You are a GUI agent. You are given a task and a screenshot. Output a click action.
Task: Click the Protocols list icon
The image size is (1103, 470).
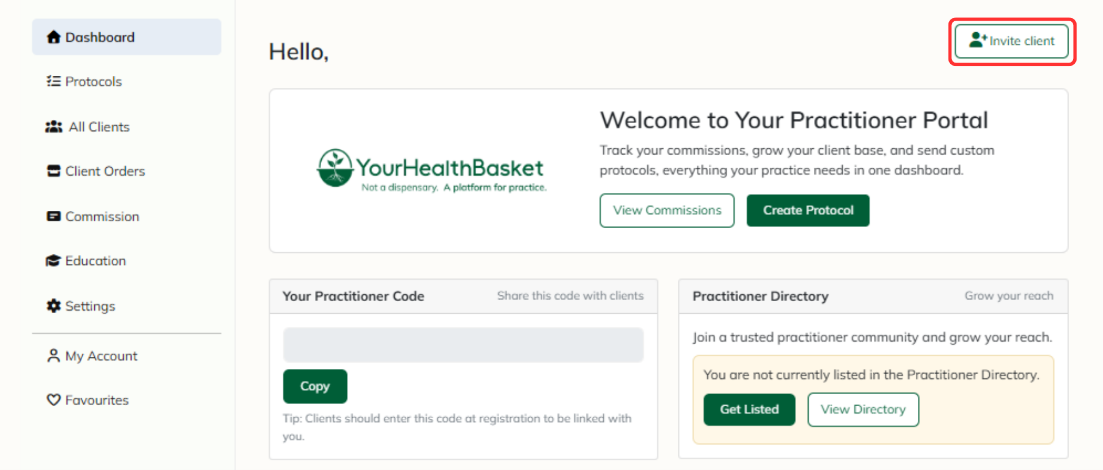coord(53,81)
